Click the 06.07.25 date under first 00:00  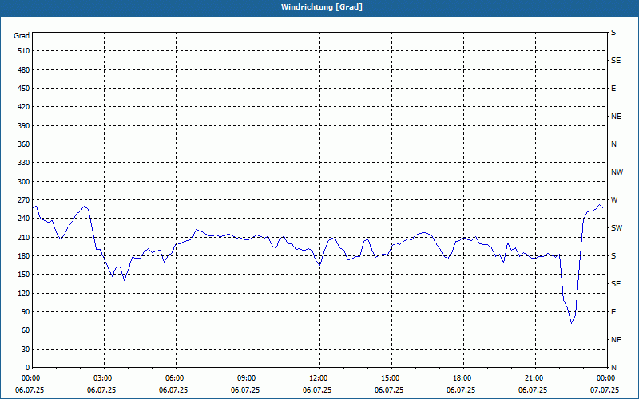click(30, 390)
